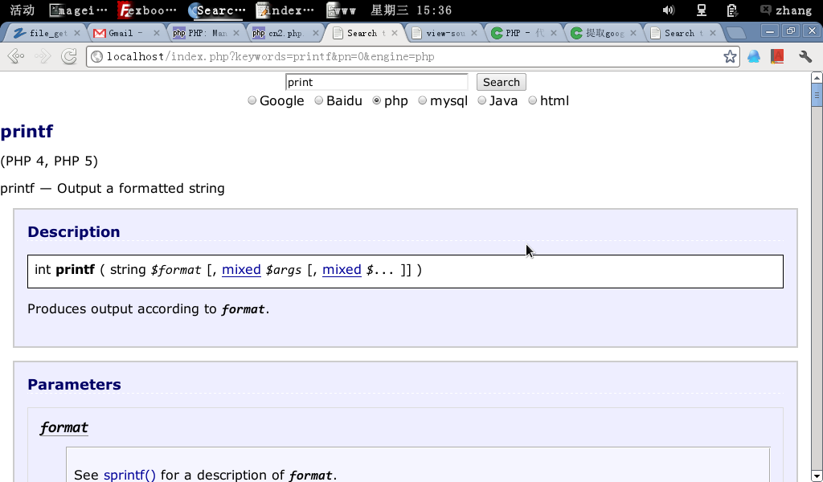Open the 活动 Activities menu

pos(22,10)
